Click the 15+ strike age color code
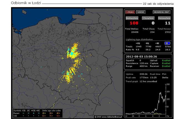The width and height of the screenshot is (184, 119). (x=44, y=113)
